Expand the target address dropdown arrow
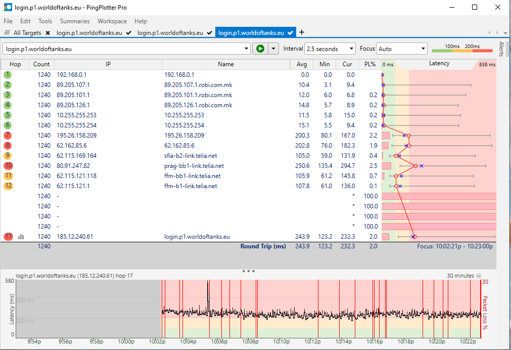Screen dimensions: 511x350 pyautogui.click(x=246, y=49)
